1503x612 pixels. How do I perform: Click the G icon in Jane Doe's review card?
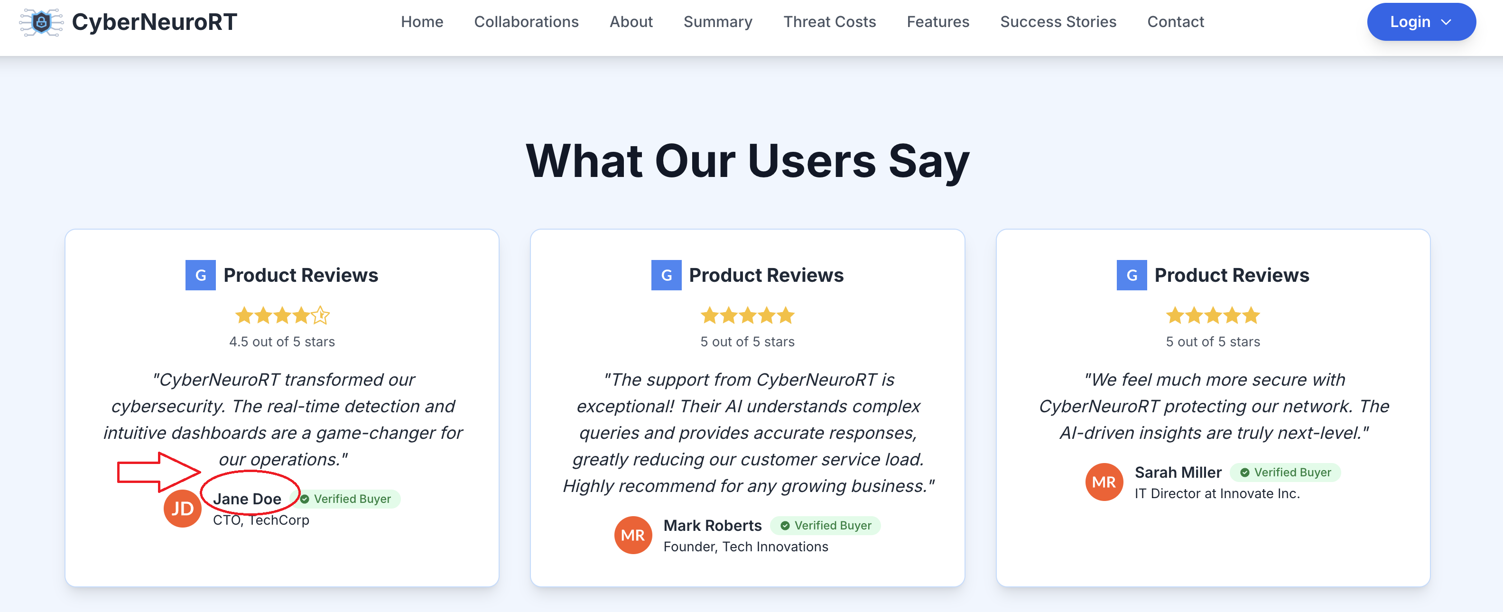[200, 275]
